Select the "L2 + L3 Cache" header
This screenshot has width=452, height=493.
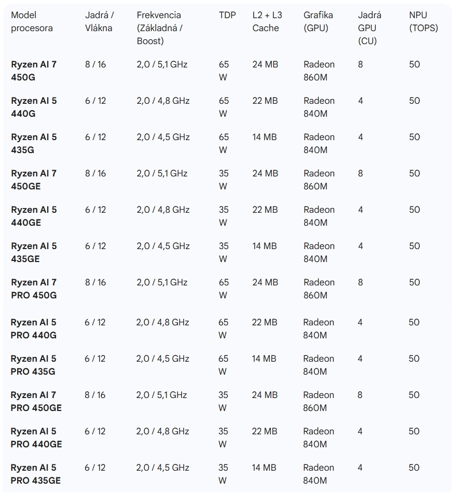(267, 22)
